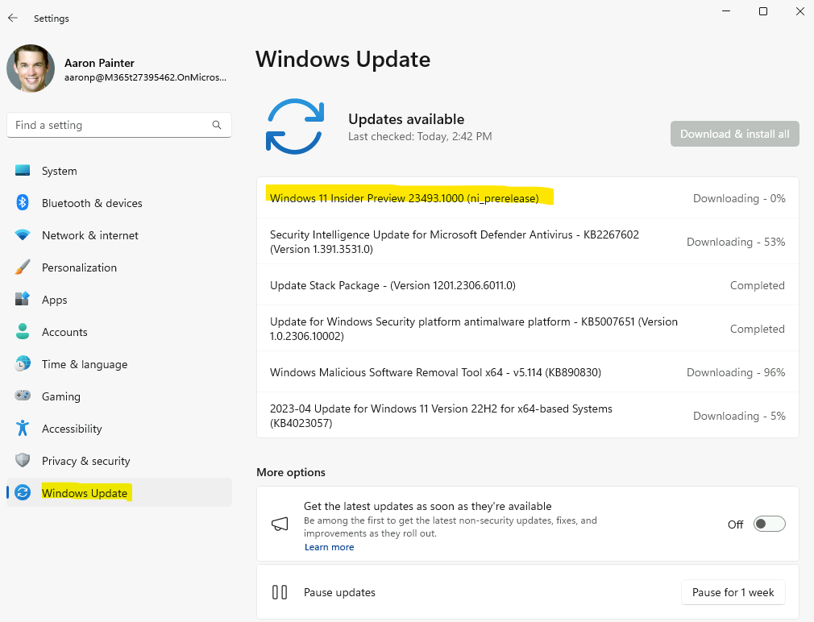Toggle Get the latest updates switch

click(770, 524)
